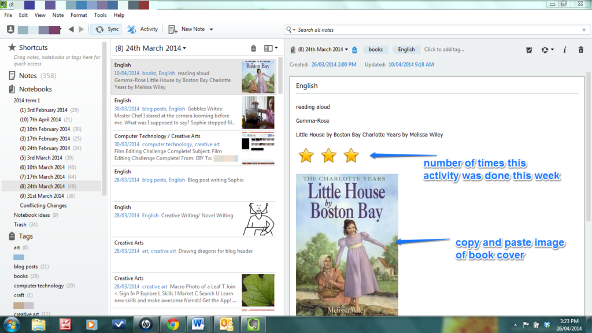Go back with the left arrow button
The height and width of the screenshot is (333, 592).
click(x=71, y=29)
